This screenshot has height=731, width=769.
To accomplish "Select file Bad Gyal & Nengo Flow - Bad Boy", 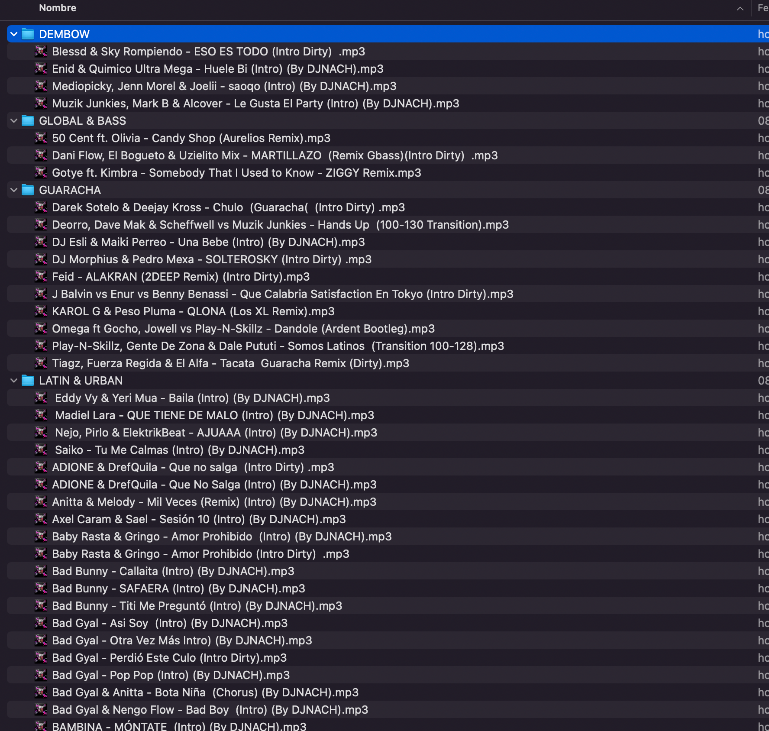I will (x=210, y=710).
